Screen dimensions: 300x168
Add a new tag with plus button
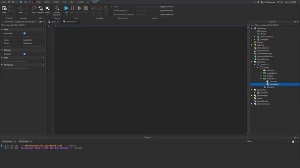43,57
